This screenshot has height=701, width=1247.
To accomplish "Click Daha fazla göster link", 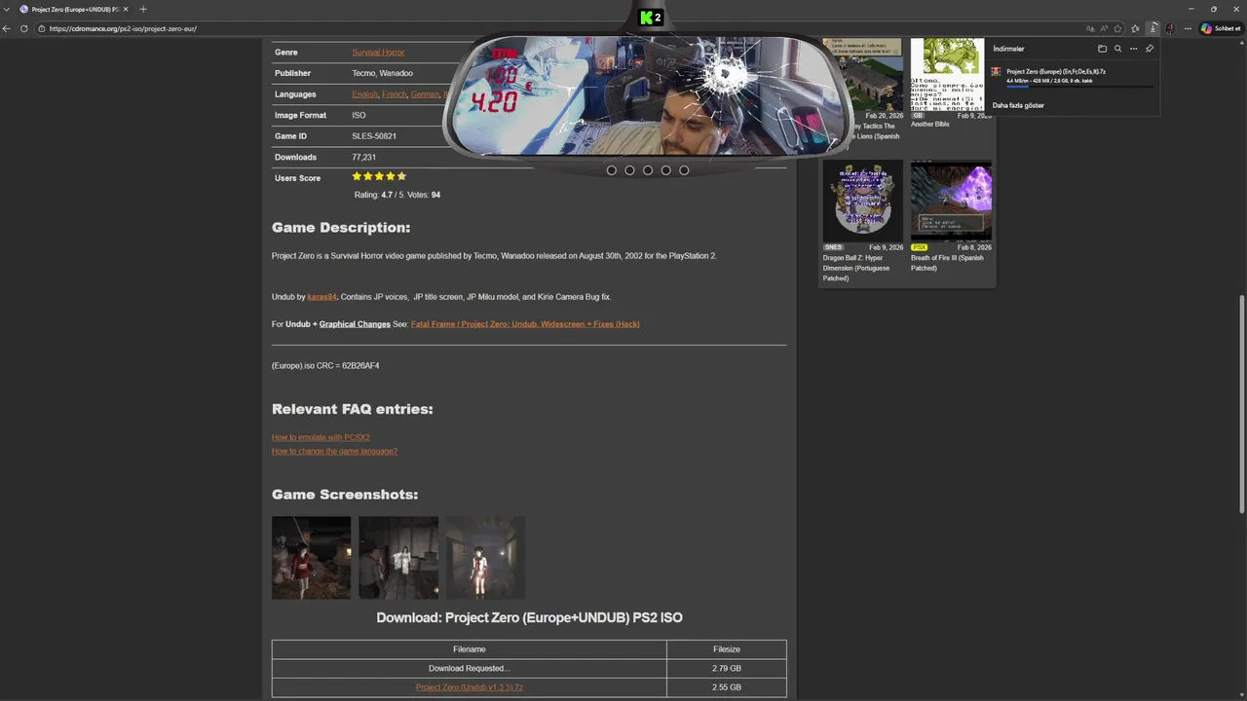I will (x=1018, y=105).
